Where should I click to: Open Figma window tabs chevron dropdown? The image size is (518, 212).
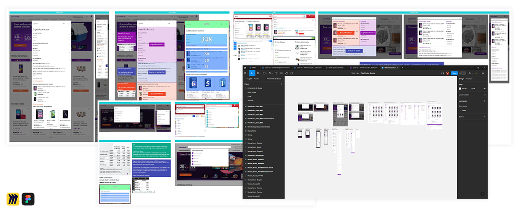[x=465, y=68]
